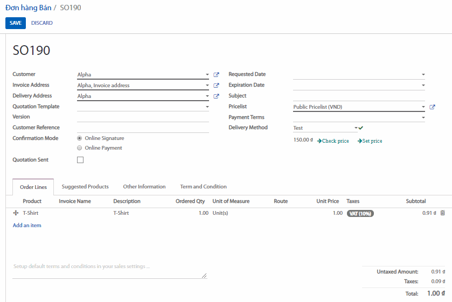Open the Payment Terms dropdown
Viewport: 452px width, 302px height.
point(423,117)
